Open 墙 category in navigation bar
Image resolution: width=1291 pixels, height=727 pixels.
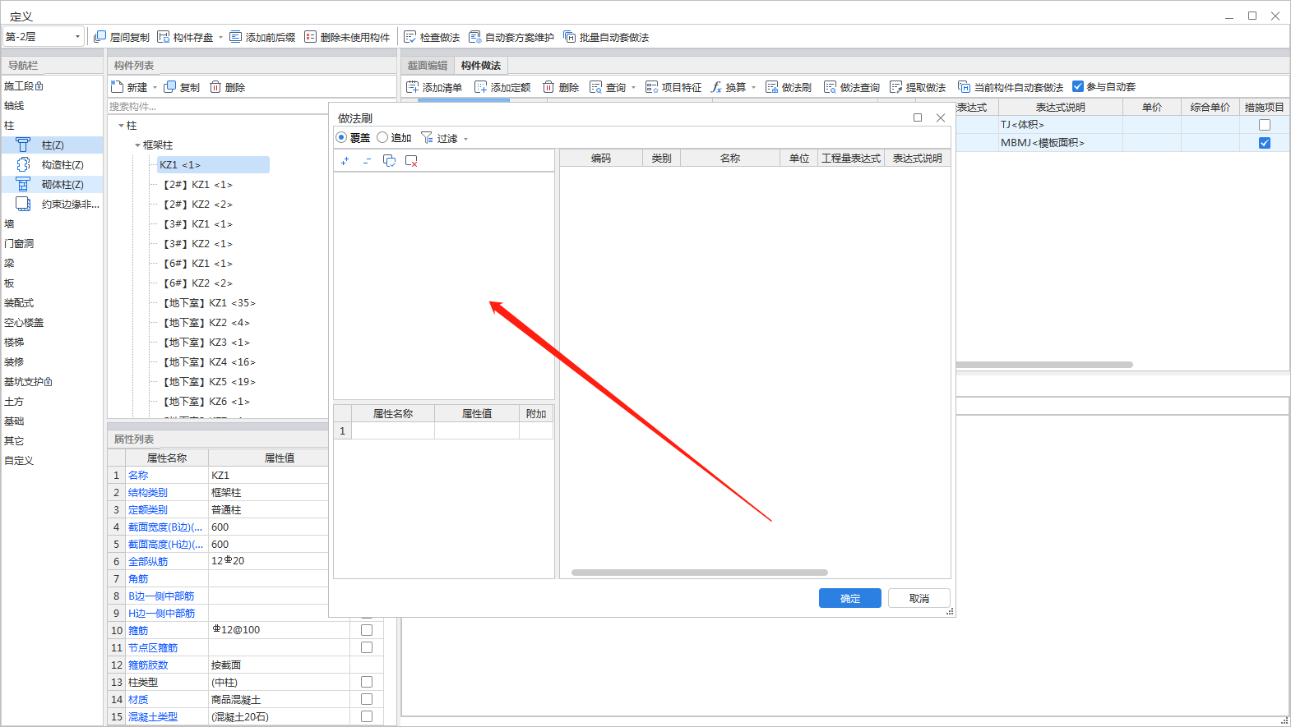click(x=9, y=223)
